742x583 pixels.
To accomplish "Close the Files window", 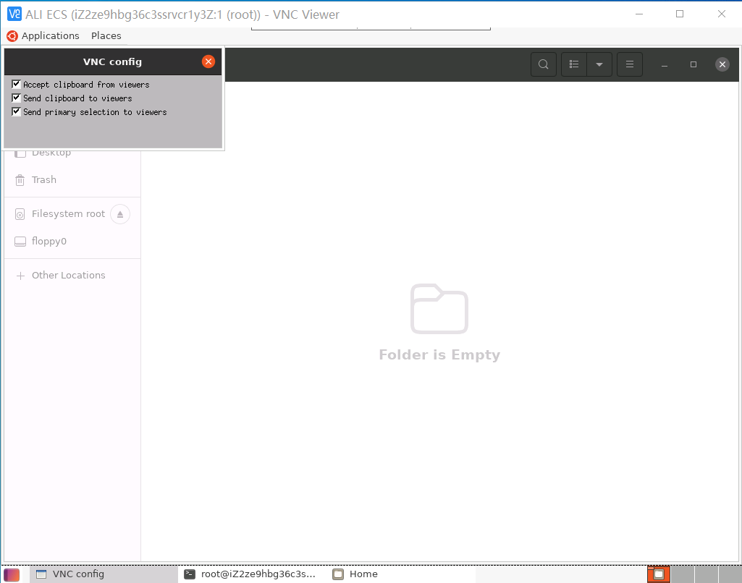I will pyautogui.click(x=722, y=64).
